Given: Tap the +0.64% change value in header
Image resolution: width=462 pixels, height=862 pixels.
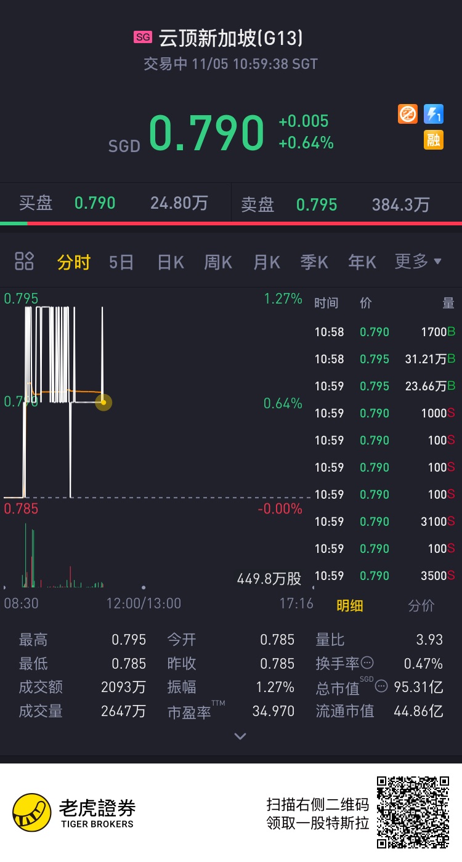Looking at the screenshot, I should tap(306, 143).
